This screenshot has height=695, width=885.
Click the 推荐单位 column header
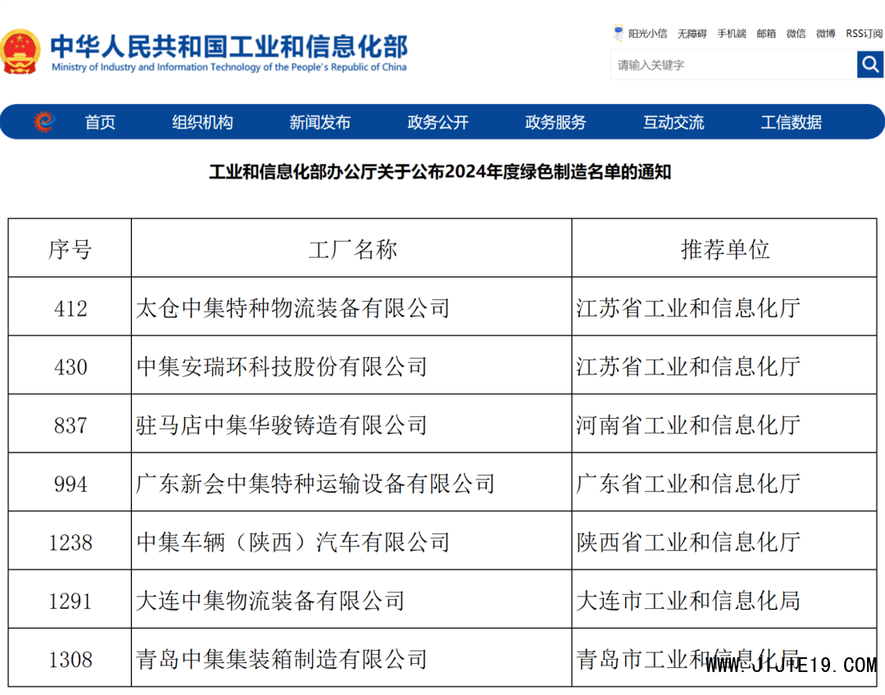click(724, 248)
